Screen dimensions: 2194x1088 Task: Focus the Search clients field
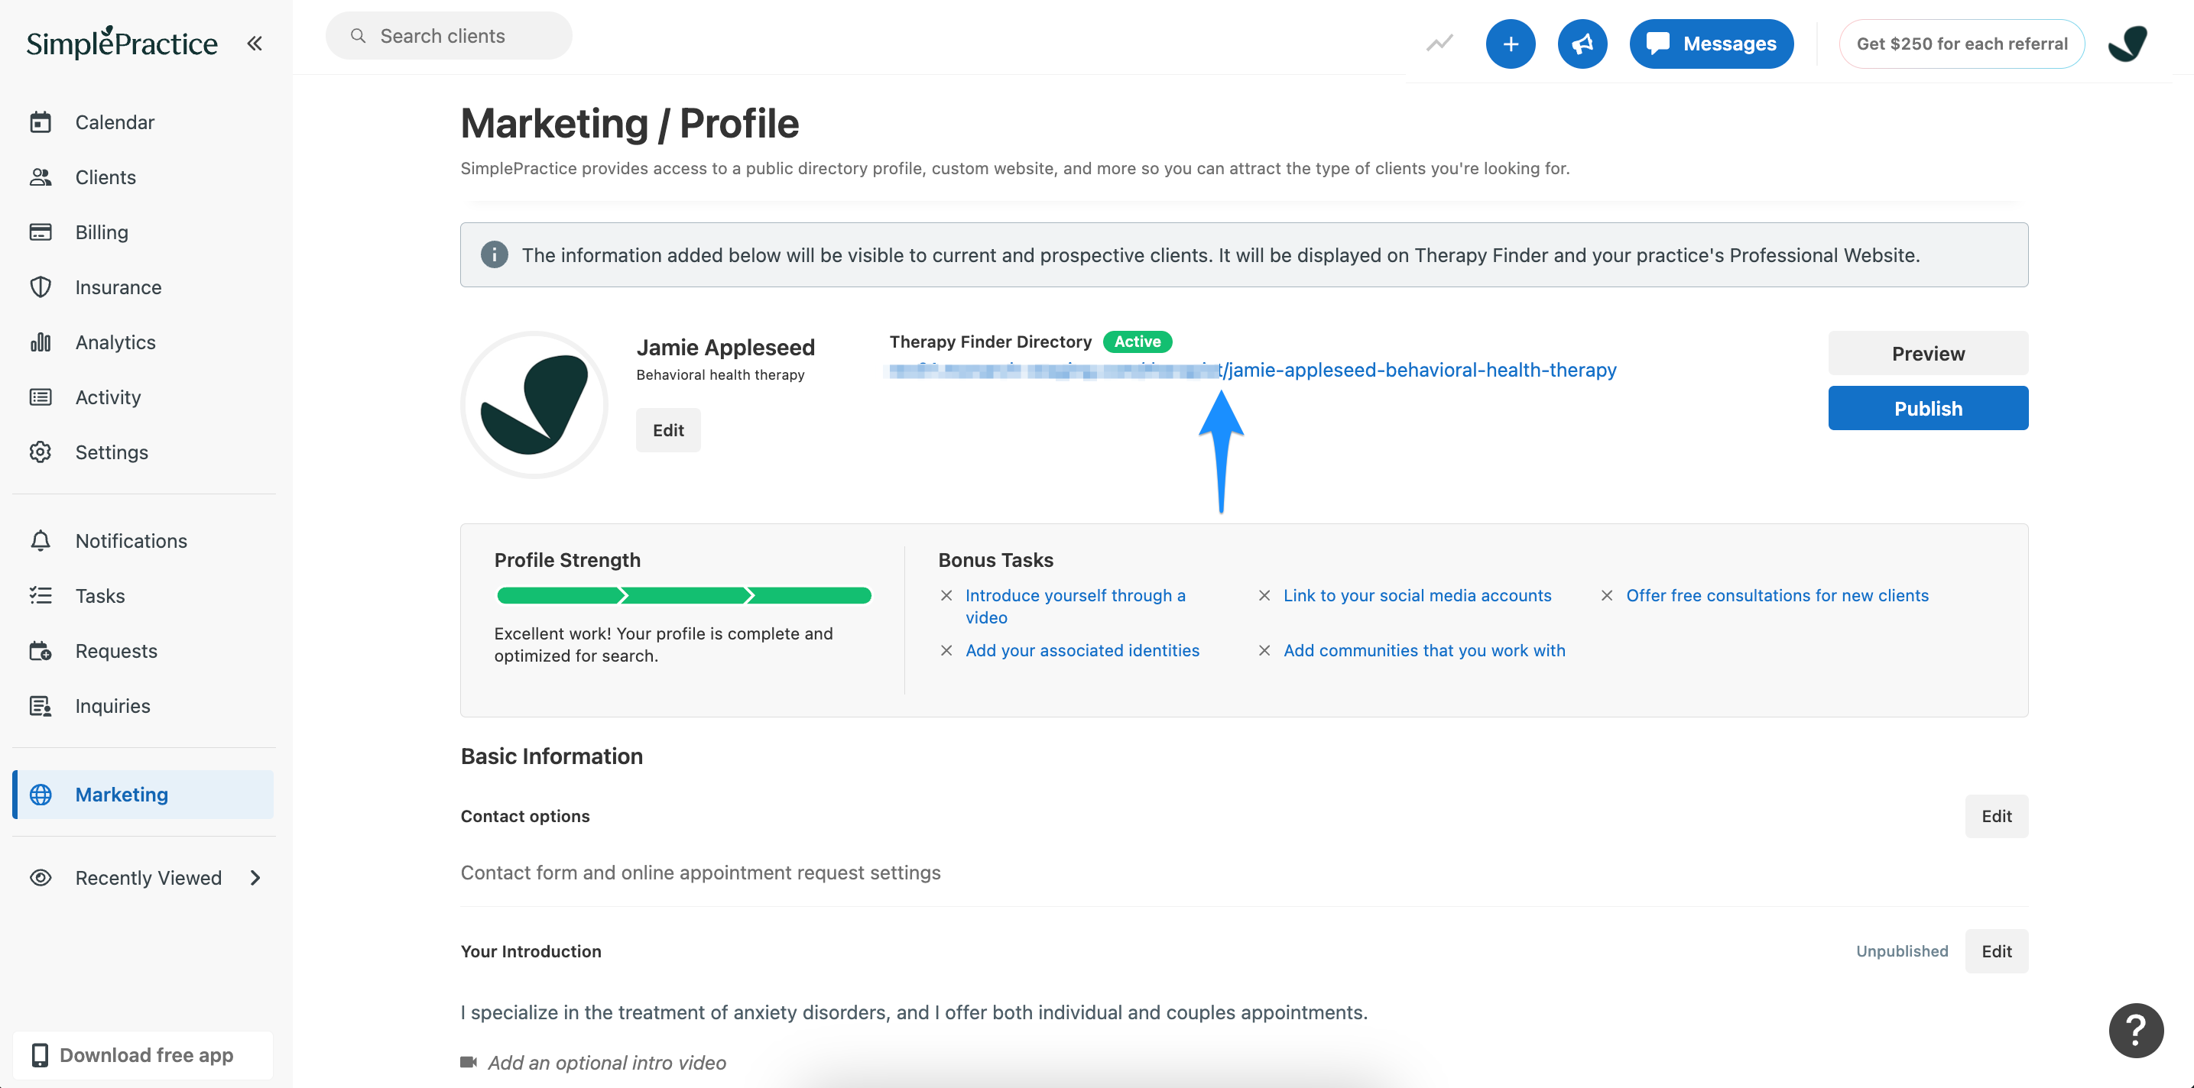point(449,36)
